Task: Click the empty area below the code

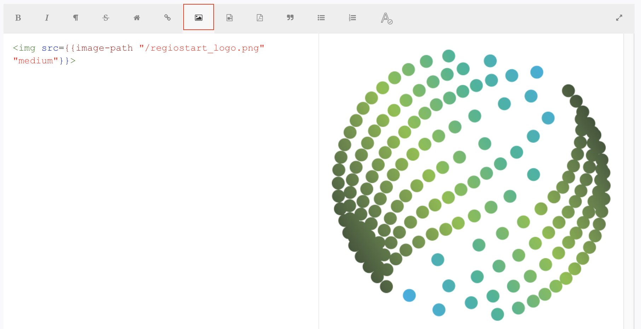Action: [x=159, y=195]
